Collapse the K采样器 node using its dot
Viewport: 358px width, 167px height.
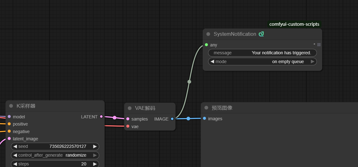pyautogui.click(x=11, y=106)
